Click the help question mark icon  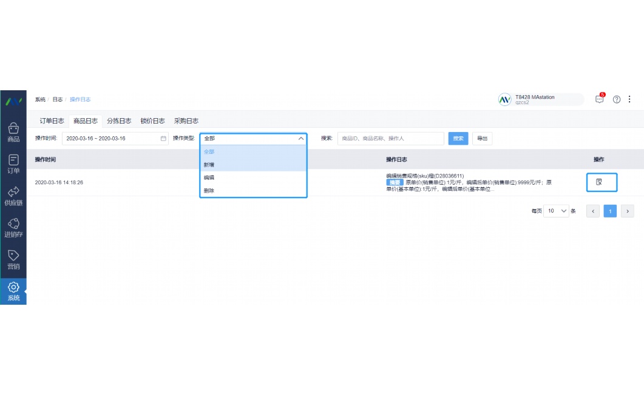pyautogui.click(x=617, y=99)
